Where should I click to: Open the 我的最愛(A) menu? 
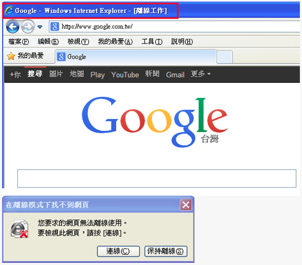click(x=116, y=42)
